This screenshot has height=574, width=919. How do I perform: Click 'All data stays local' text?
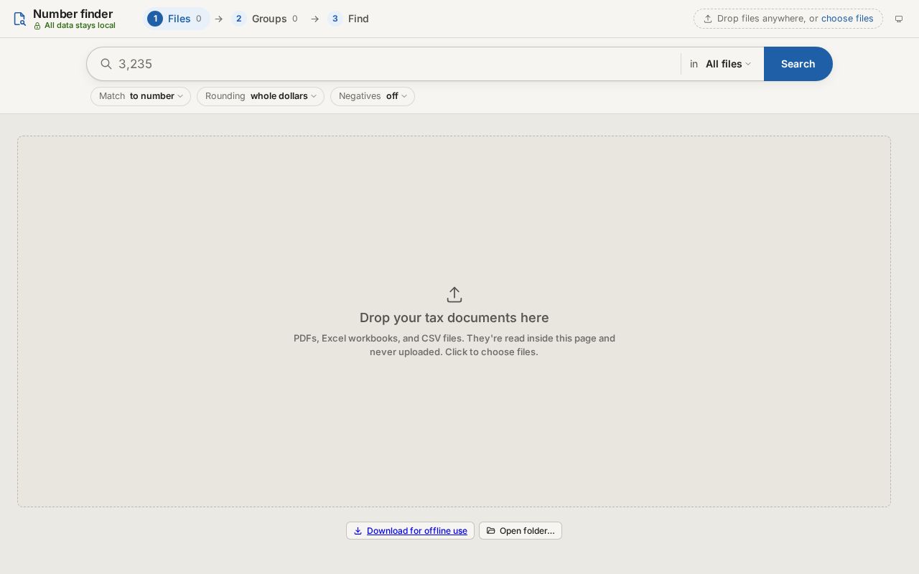tap(80, 26)
